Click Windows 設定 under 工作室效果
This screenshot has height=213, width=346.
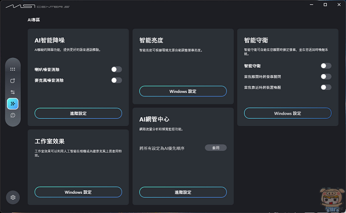tap(78, 192)
